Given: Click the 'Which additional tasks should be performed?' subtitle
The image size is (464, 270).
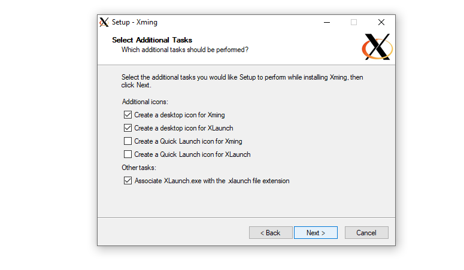Looking at the screenshot, I should pos(185,50).
